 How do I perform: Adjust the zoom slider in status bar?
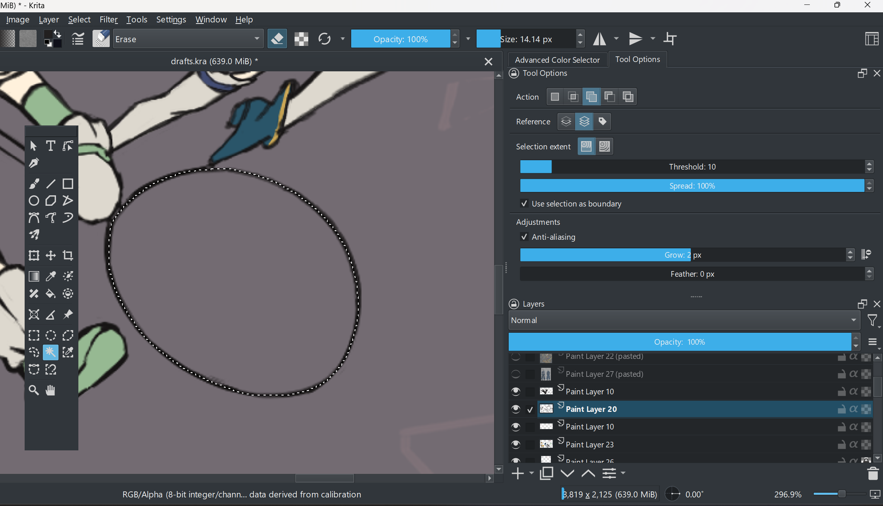tap(839, 494)
